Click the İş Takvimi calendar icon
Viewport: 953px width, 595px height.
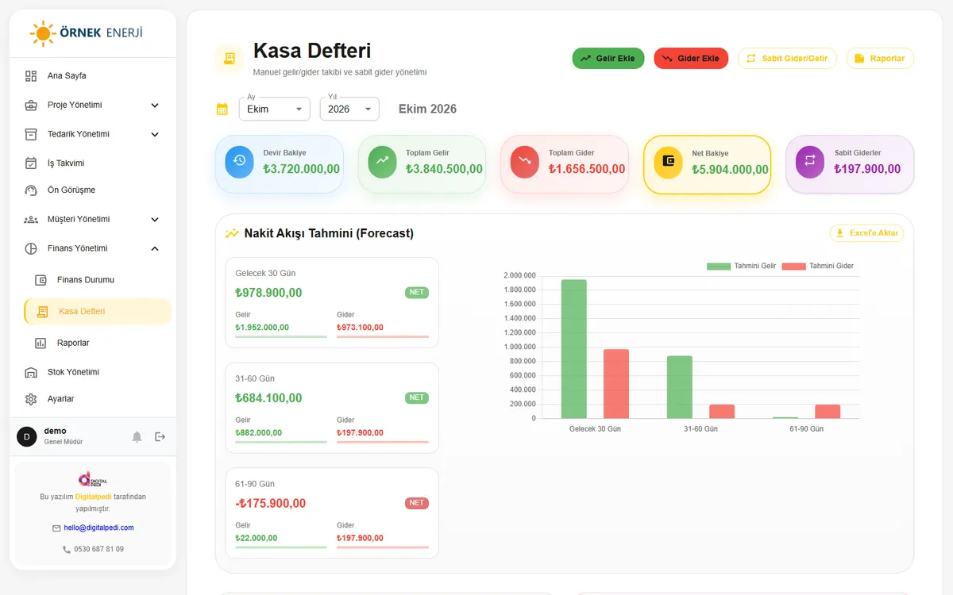pos(31,163)
